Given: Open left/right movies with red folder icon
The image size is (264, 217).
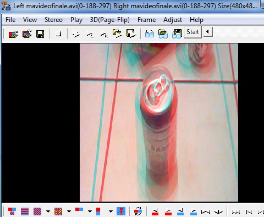Looking at the screenshot, I should [x=13, y=34].
